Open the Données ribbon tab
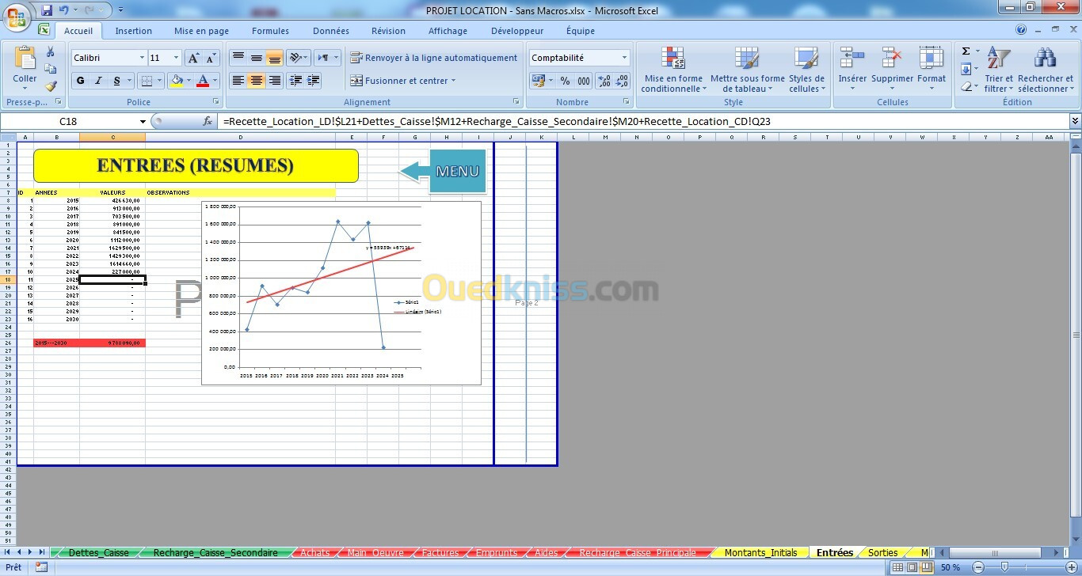This screenshot has height=576, width=1082. tap(331, 31)
